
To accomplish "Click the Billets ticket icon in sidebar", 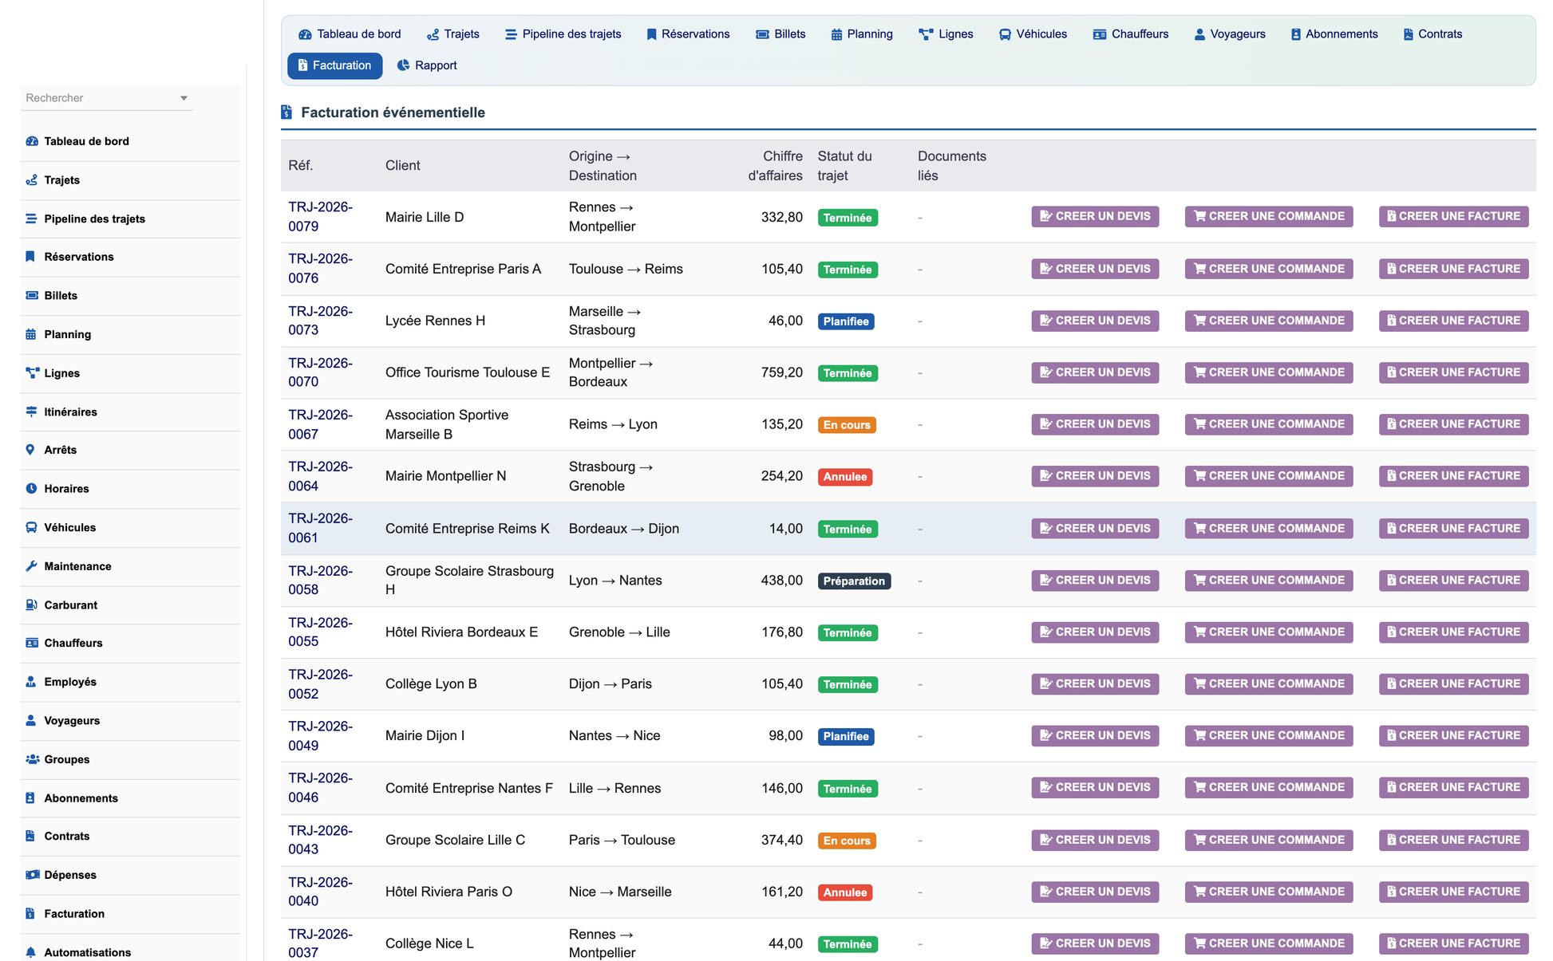I will [32, 295].
